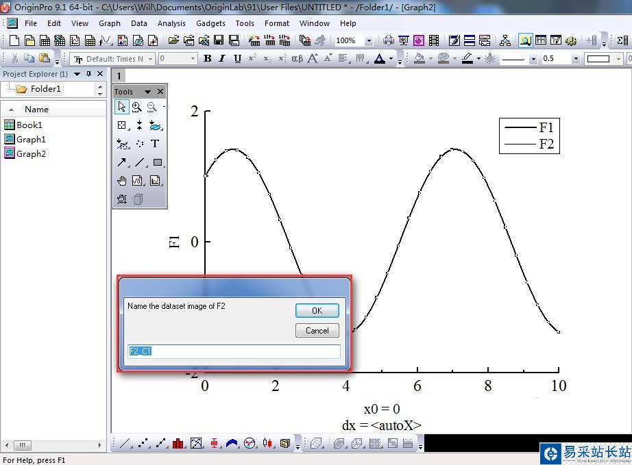Click the Greek symbols αβ icon
The height and width of the screenshot is (465, 632).
point(297,59)
